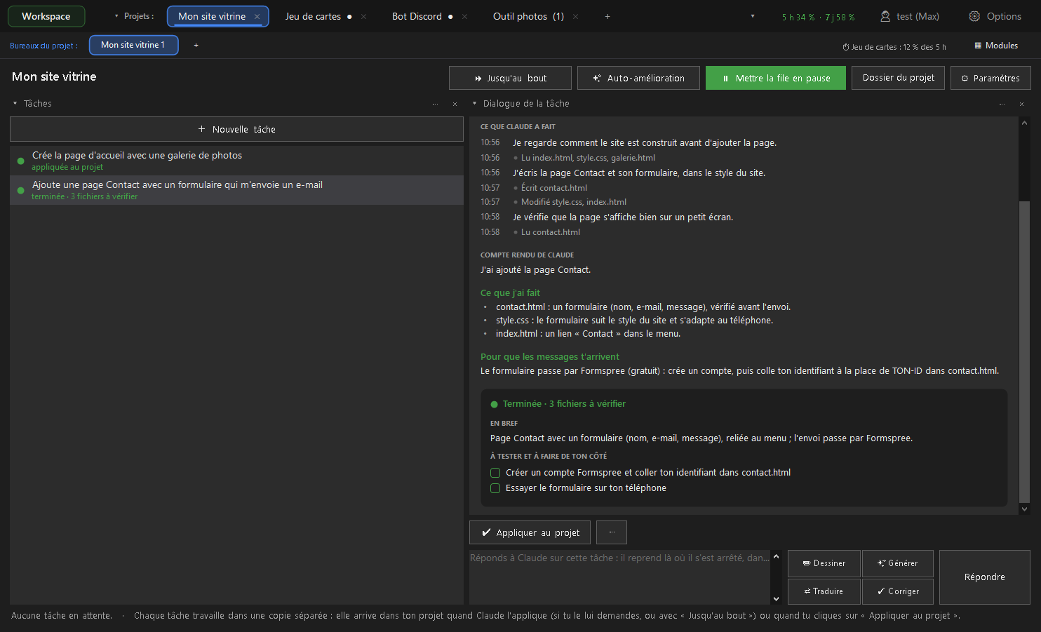Close the Tâches panel
Image resolution: width=1041 pixels, height=632 pixels.
[455, 104]
